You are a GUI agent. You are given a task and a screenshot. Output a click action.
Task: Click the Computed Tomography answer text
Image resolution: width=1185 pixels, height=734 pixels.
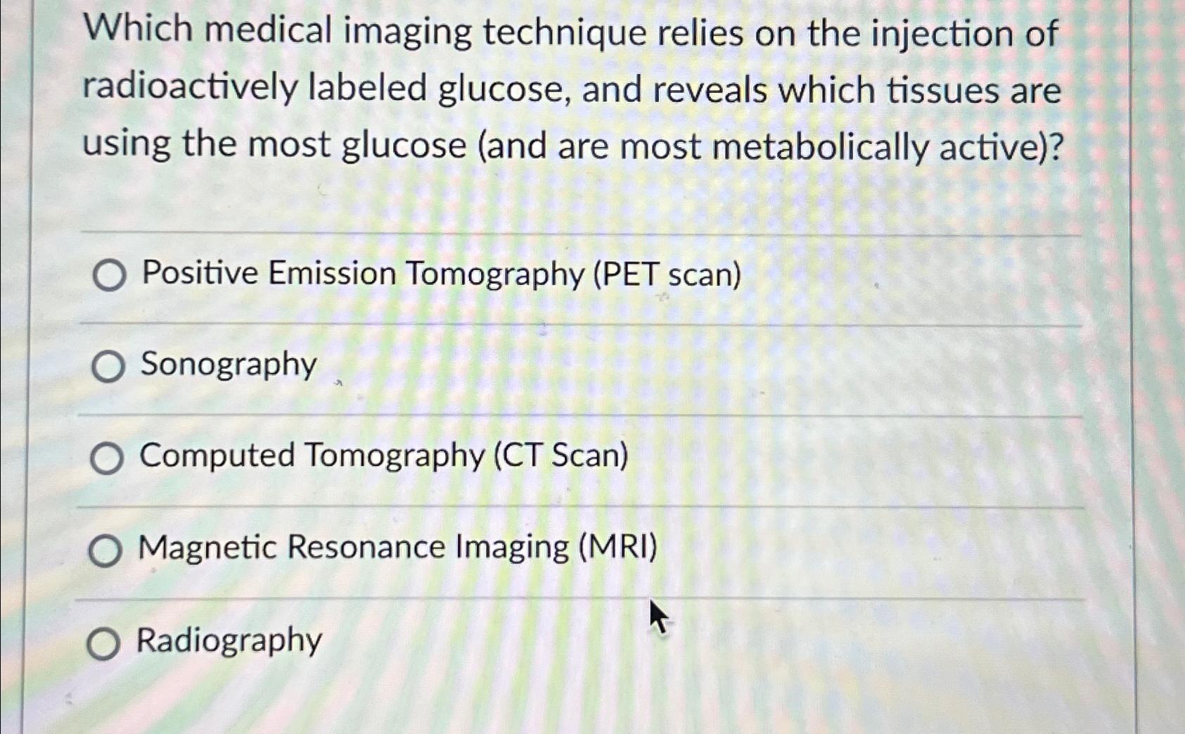pos(383,457)
